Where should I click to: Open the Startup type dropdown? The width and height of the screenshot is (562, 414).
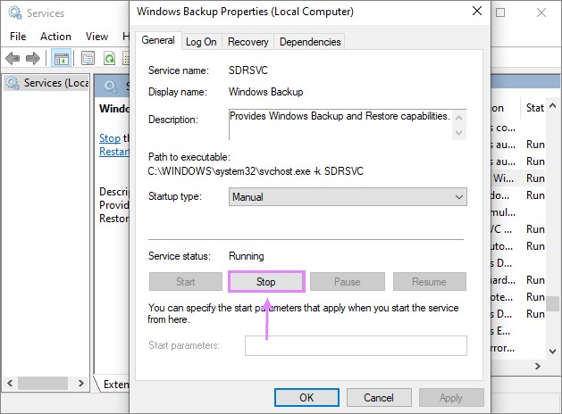tap(348, 197)
